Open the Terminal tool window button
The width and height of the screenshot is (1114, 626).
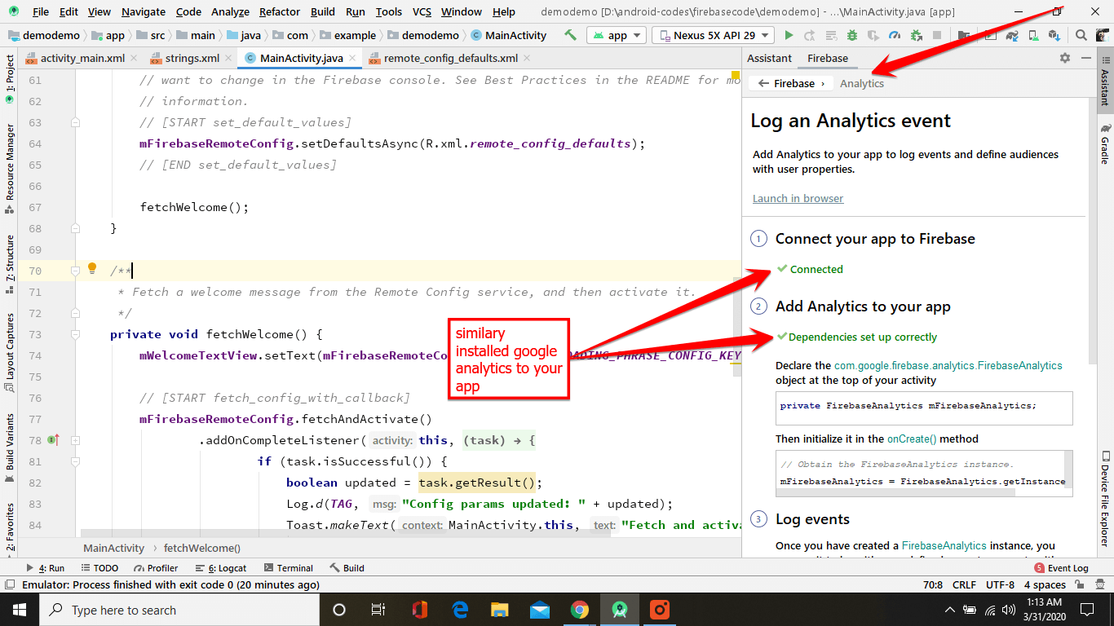[288, 568]
